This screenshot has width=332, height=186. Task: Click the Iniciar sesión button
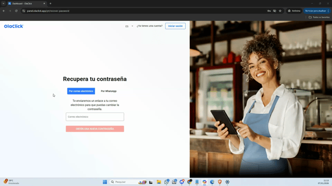point(175,26)
